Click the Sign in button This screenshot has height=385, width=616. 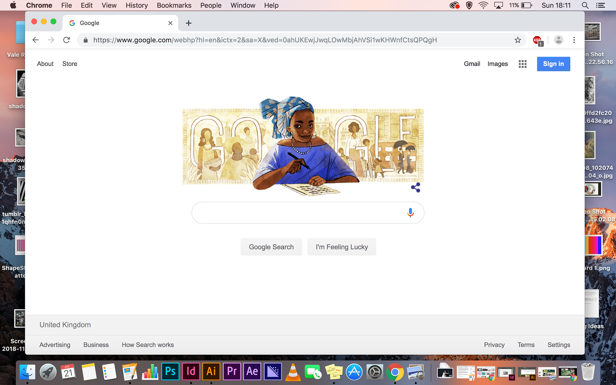tap(553, 64)
